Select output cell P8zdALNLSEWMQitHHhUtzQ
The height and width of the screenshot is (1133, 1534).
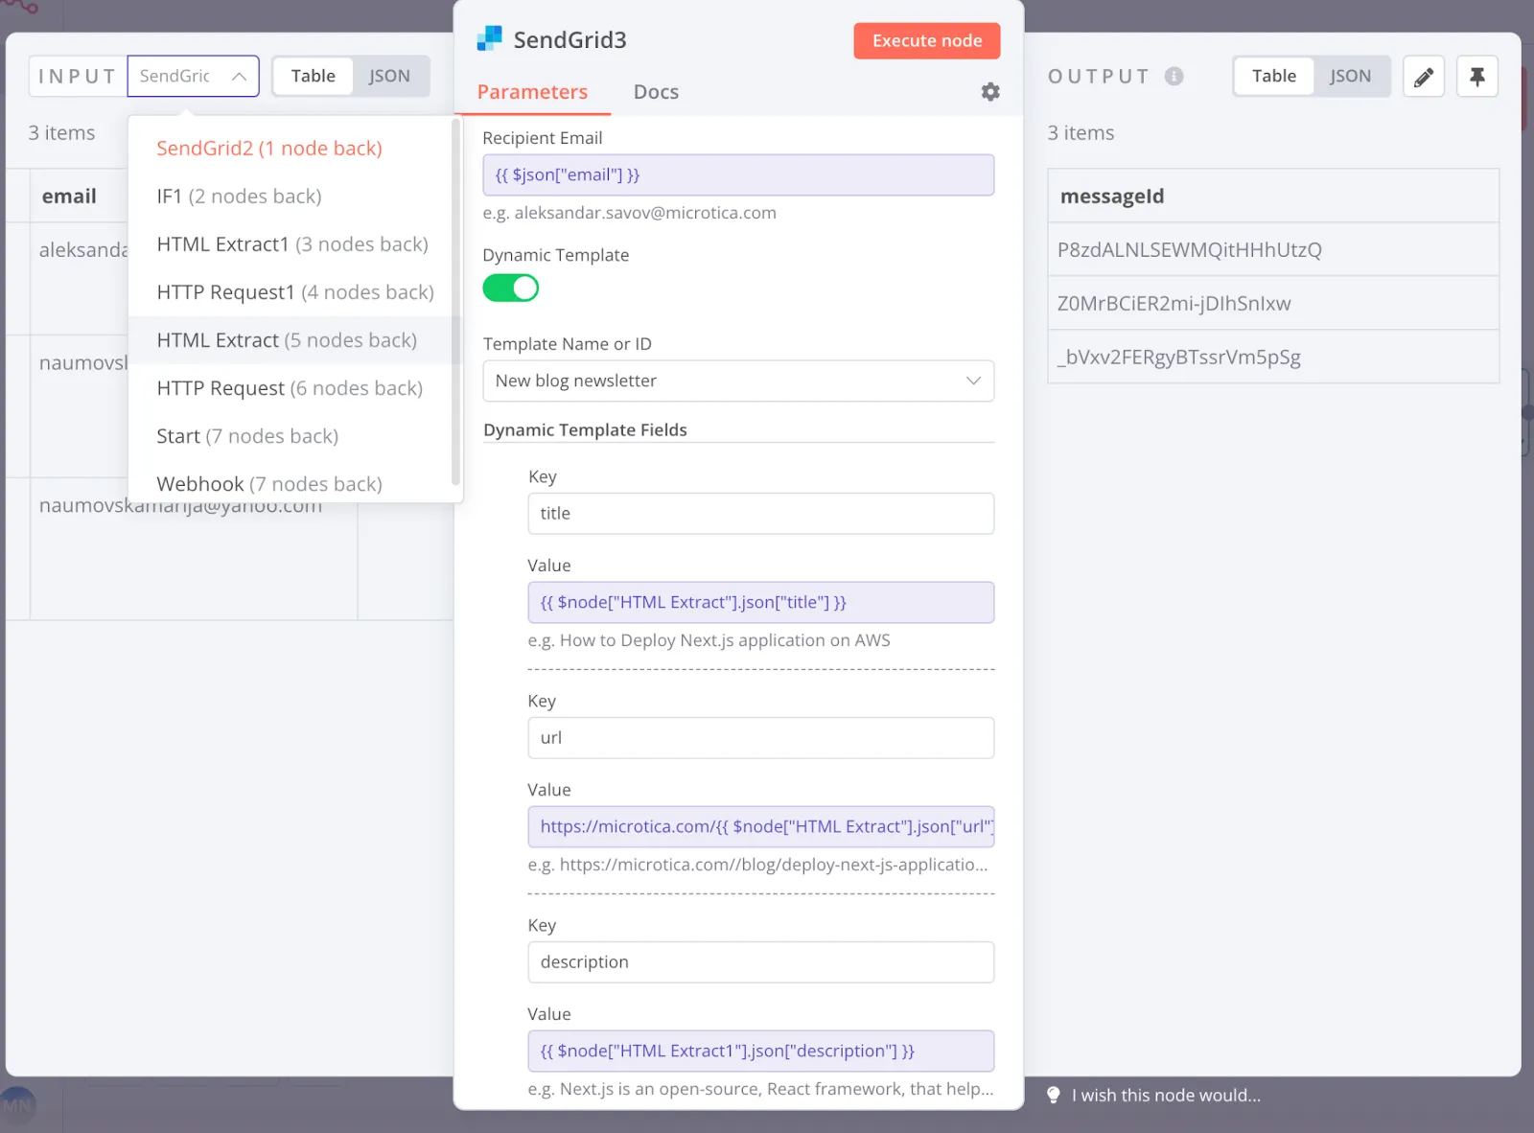coord(1273,250)
